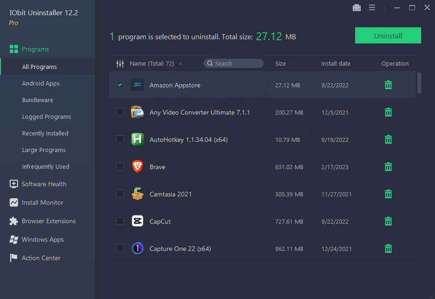The width and height of the screenshot is (435, 299).
Task: Click the Install Monitor graph icon
Action: tap(13, 202)
